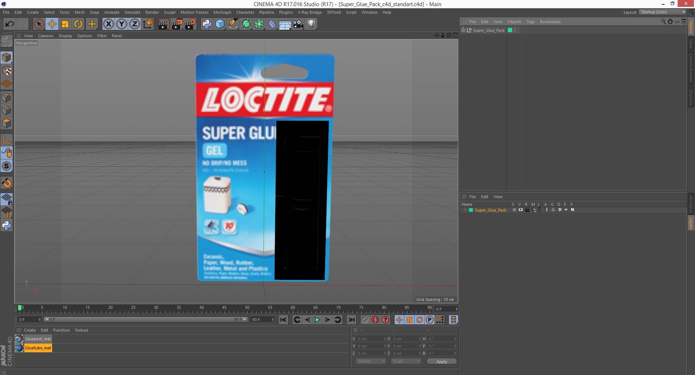Switch to Polygons mode
The image size is (695, 375).
click(7, 123)
